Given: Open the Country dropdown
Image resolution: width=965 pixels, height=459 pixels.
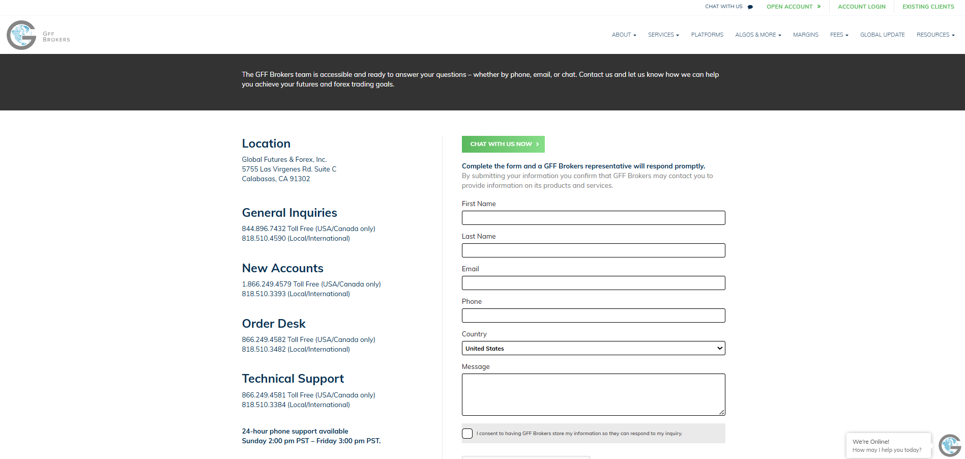Looking at the screenshot, I should click(x=593, y=349).
